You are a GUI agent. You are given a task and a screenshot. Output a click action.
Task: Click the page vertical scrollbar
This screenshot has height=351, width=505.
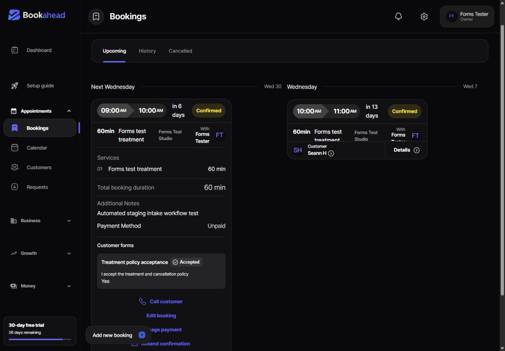pos(502,160)
